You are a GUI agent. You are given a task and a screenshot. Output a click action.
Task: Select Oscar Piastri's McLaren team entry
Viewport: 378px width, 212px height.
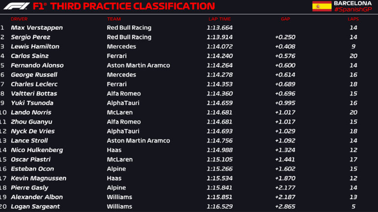coord(120,160)
